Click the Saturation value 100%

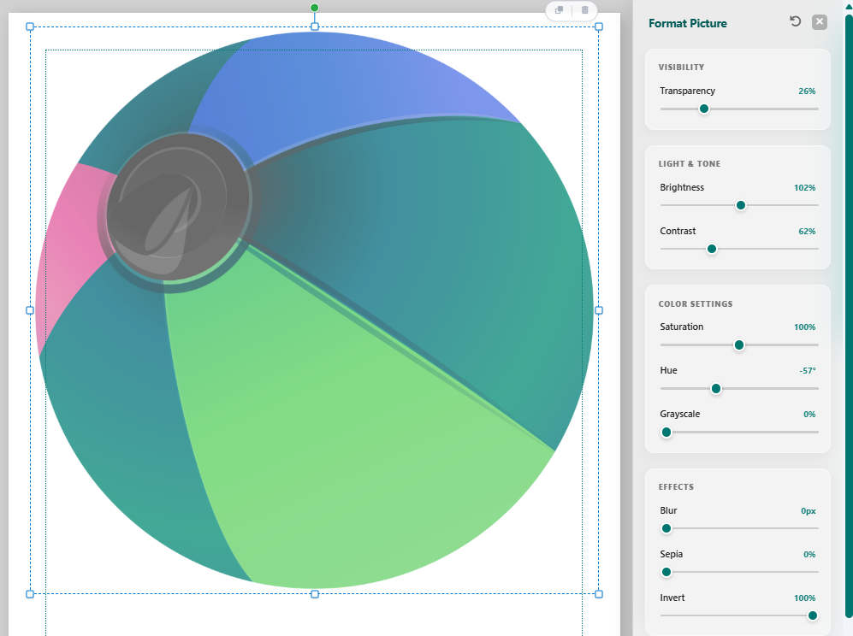(804, 327)
